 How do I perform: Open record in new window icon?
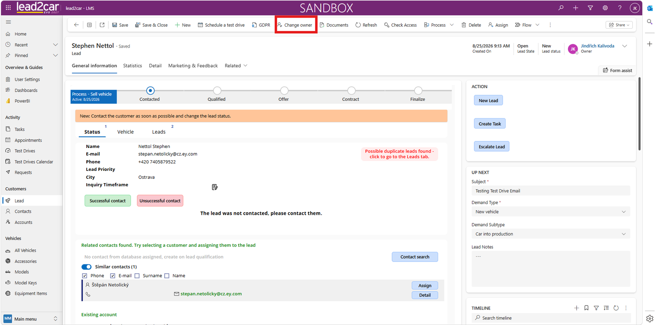coord(102,25)
